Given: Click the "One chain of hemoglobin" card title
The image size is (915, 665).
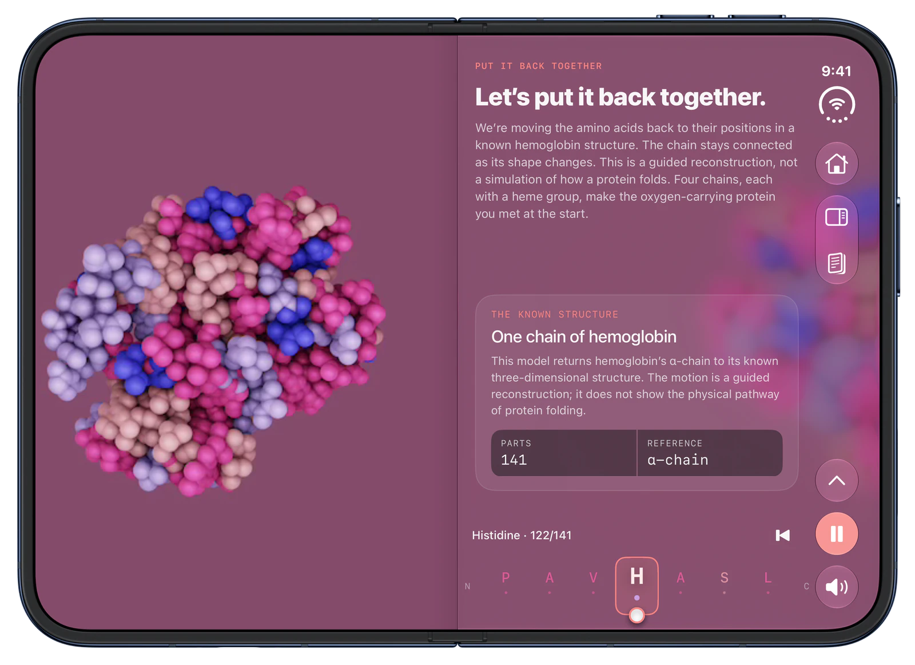Looking at the screenshot, I should [584, 337].
